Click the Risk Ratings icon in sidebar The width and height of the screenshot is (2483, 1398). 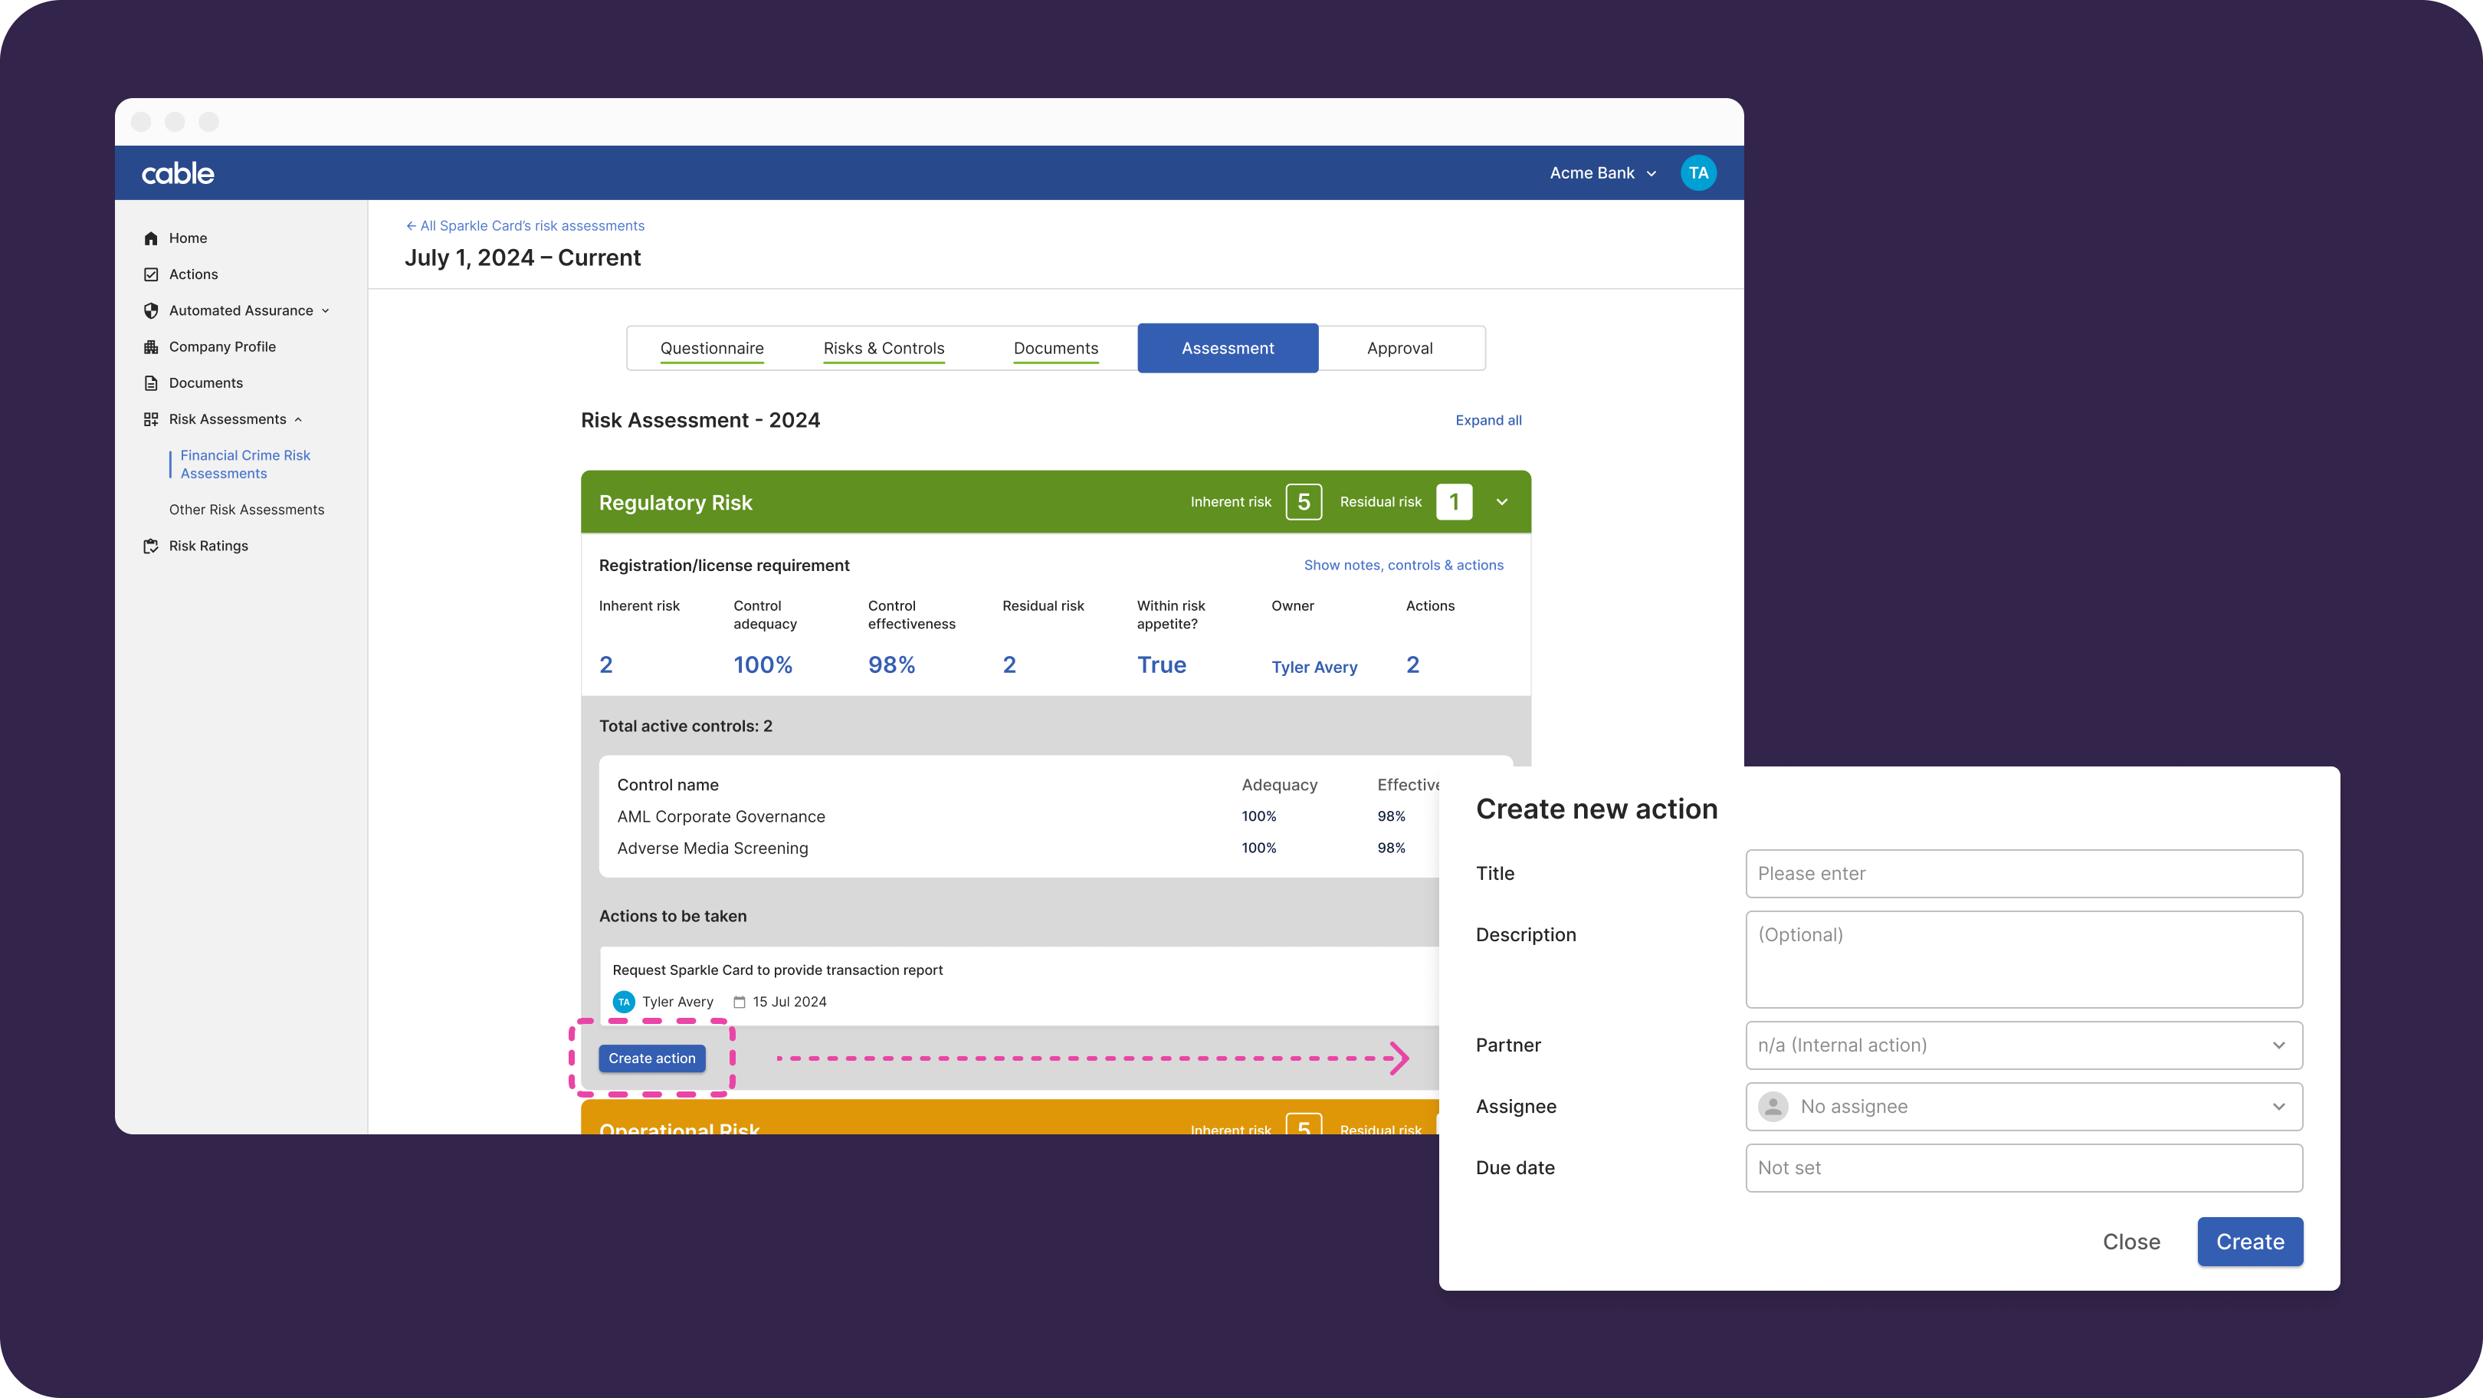(x=150, y=546)
